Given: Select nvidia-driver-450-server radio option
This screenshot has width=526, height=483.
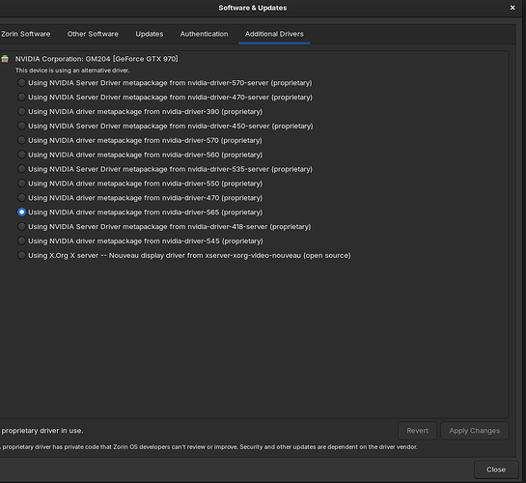Looking at the screenshot, I should point(21,126).
